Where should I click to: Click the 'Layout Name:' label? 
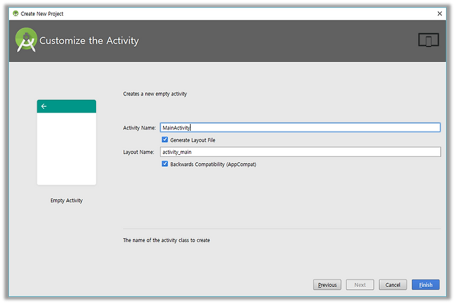pos(138,152)
